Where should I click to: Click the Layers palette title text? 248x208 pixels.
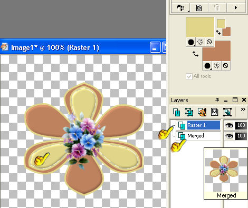pyautogui.click(x=179, y=100)
